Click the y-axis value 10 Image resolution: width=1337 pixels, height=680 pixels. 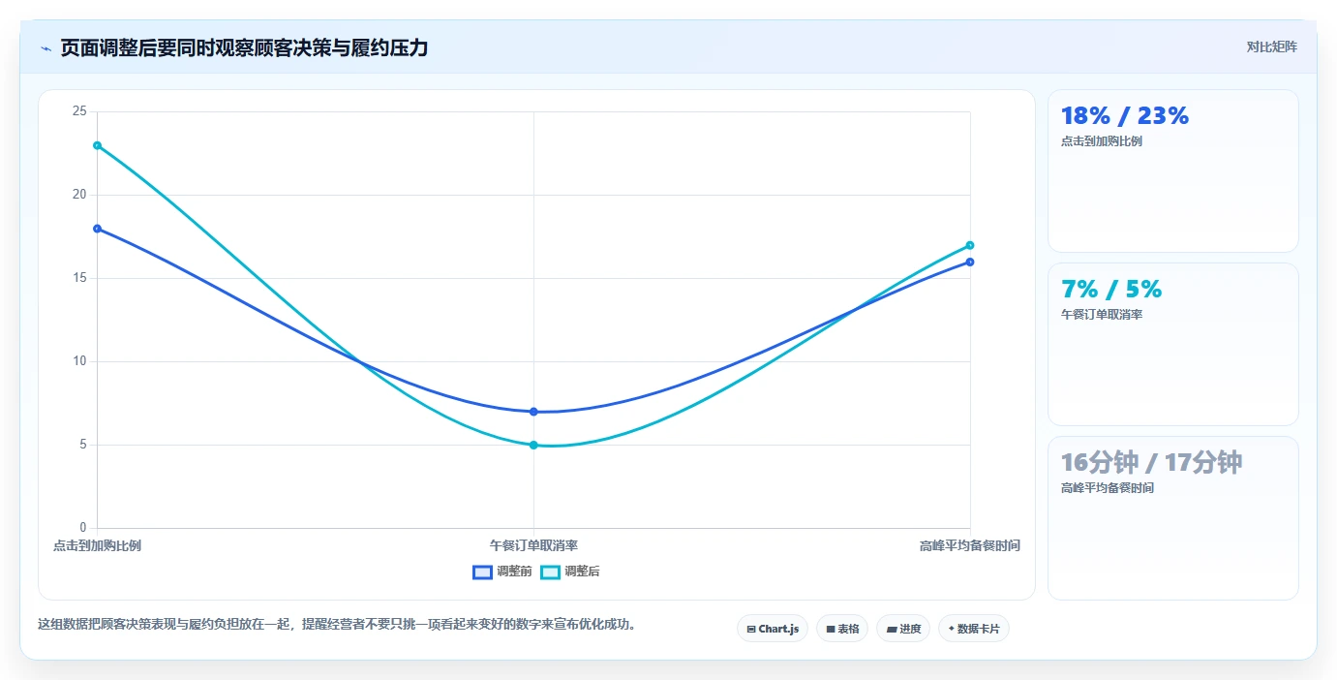[79, 361]
